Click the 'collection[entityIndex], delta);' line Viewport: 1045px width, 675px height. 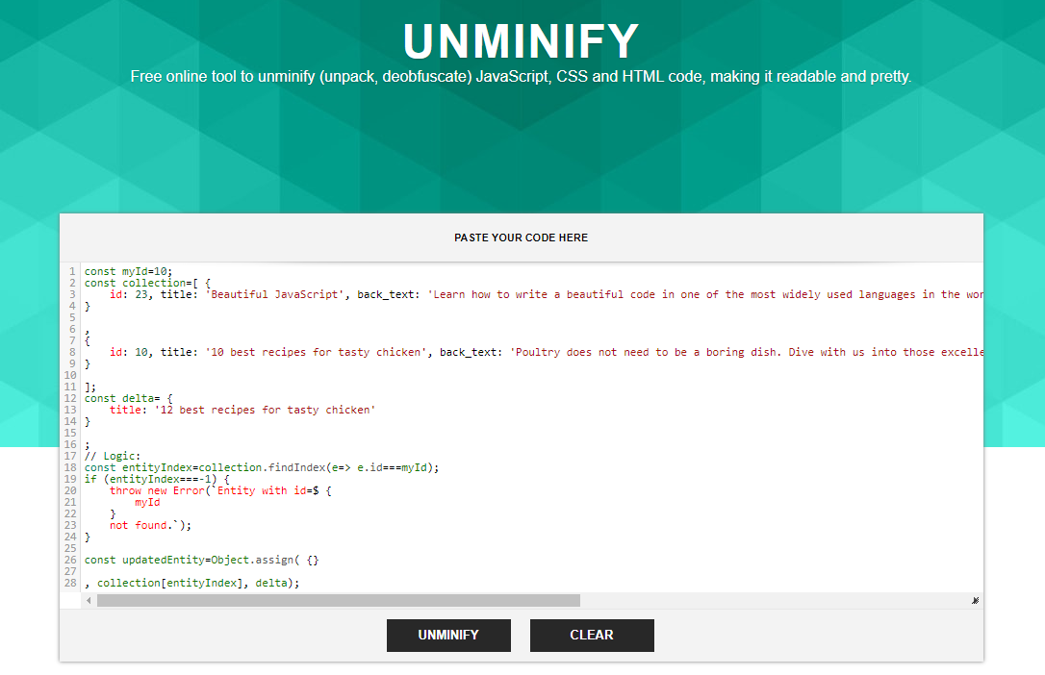[x=191, y=583]
